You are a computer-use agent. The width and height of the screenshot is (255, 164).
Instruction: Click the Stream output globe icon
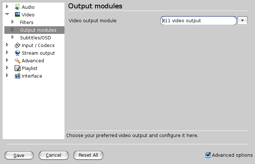17,53
